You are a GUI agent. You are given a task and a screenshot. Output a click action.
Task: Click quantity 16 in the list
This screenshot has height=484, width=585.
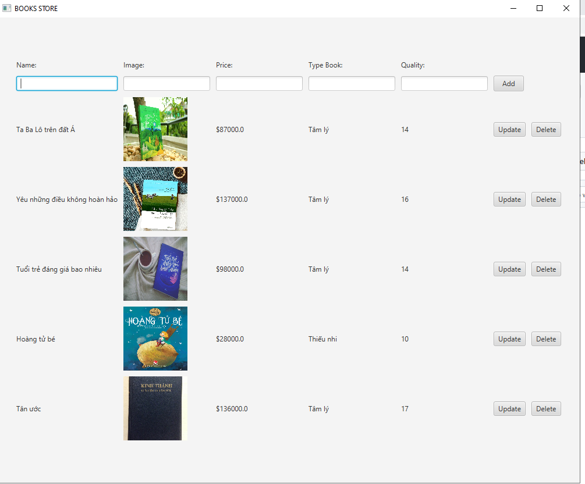(x=405, y=199)
